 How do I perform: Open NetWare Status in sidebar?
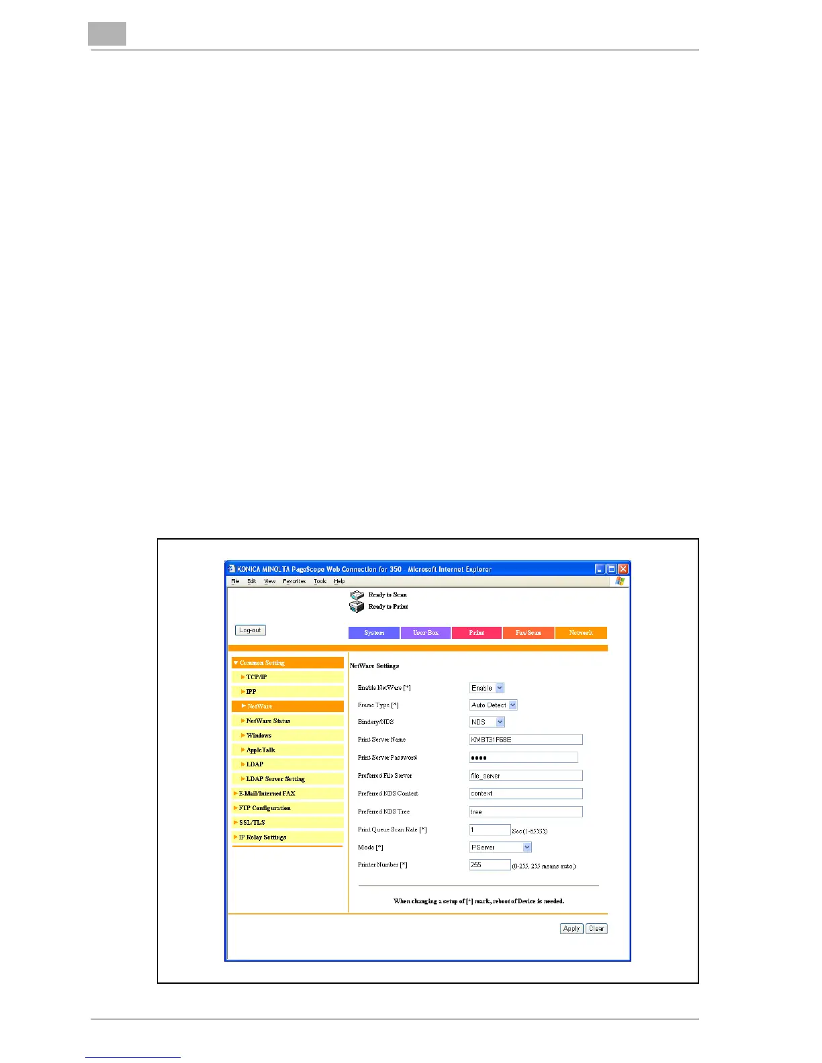click(x=287, y=721)
